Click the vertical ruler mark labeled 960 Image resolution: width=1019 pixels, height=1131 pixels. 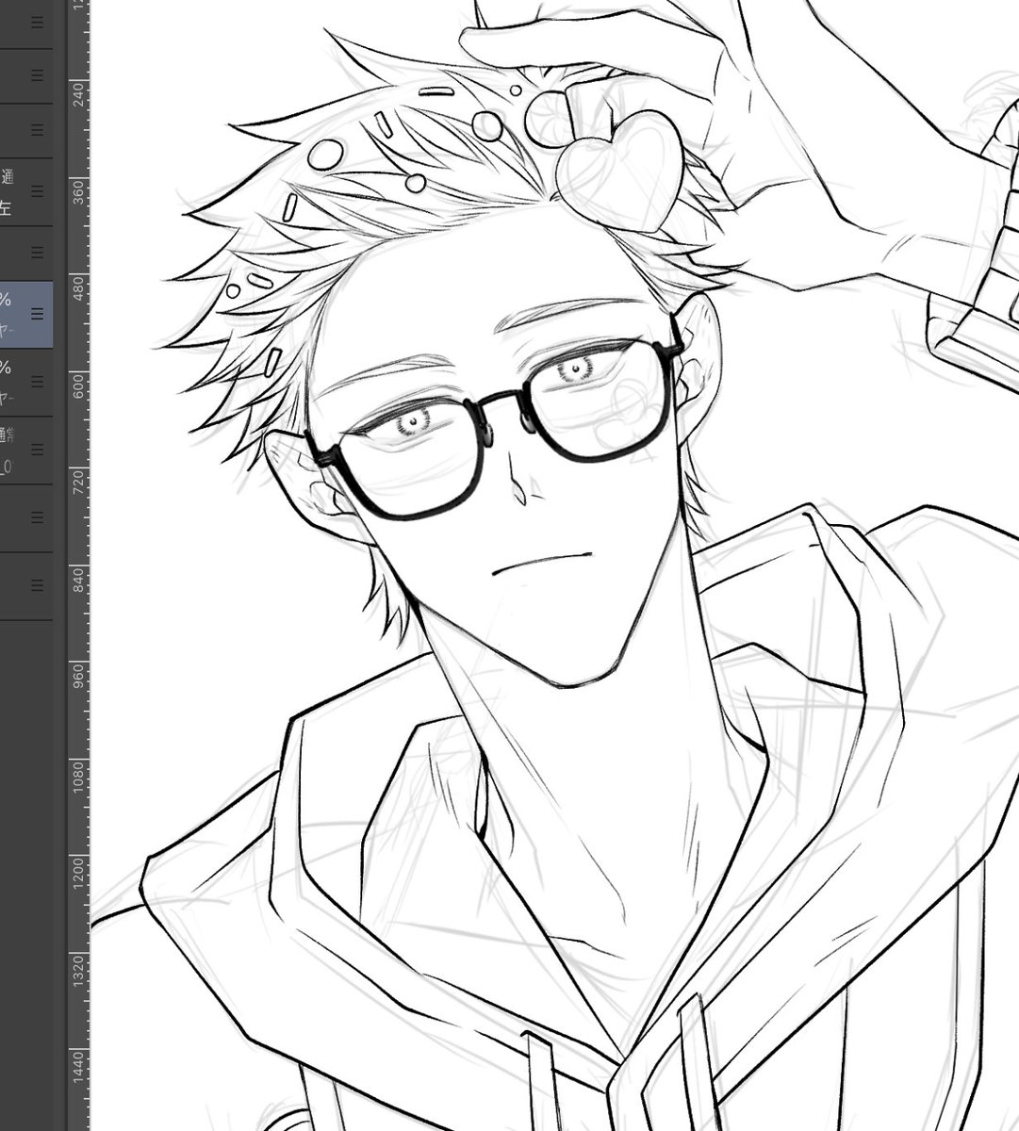click(78, 675)
